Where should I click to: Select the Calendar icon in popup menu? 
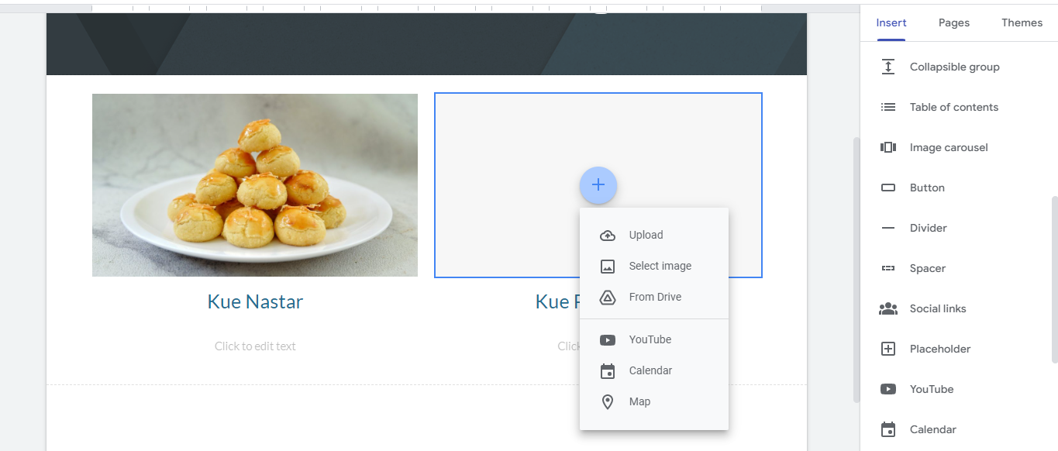tap(608, 371)
